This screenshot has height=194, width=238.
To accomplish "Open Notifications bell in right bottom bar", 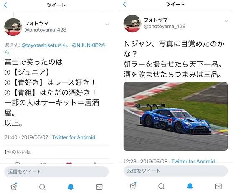I will pyautogui.click(x=190, y=186).
